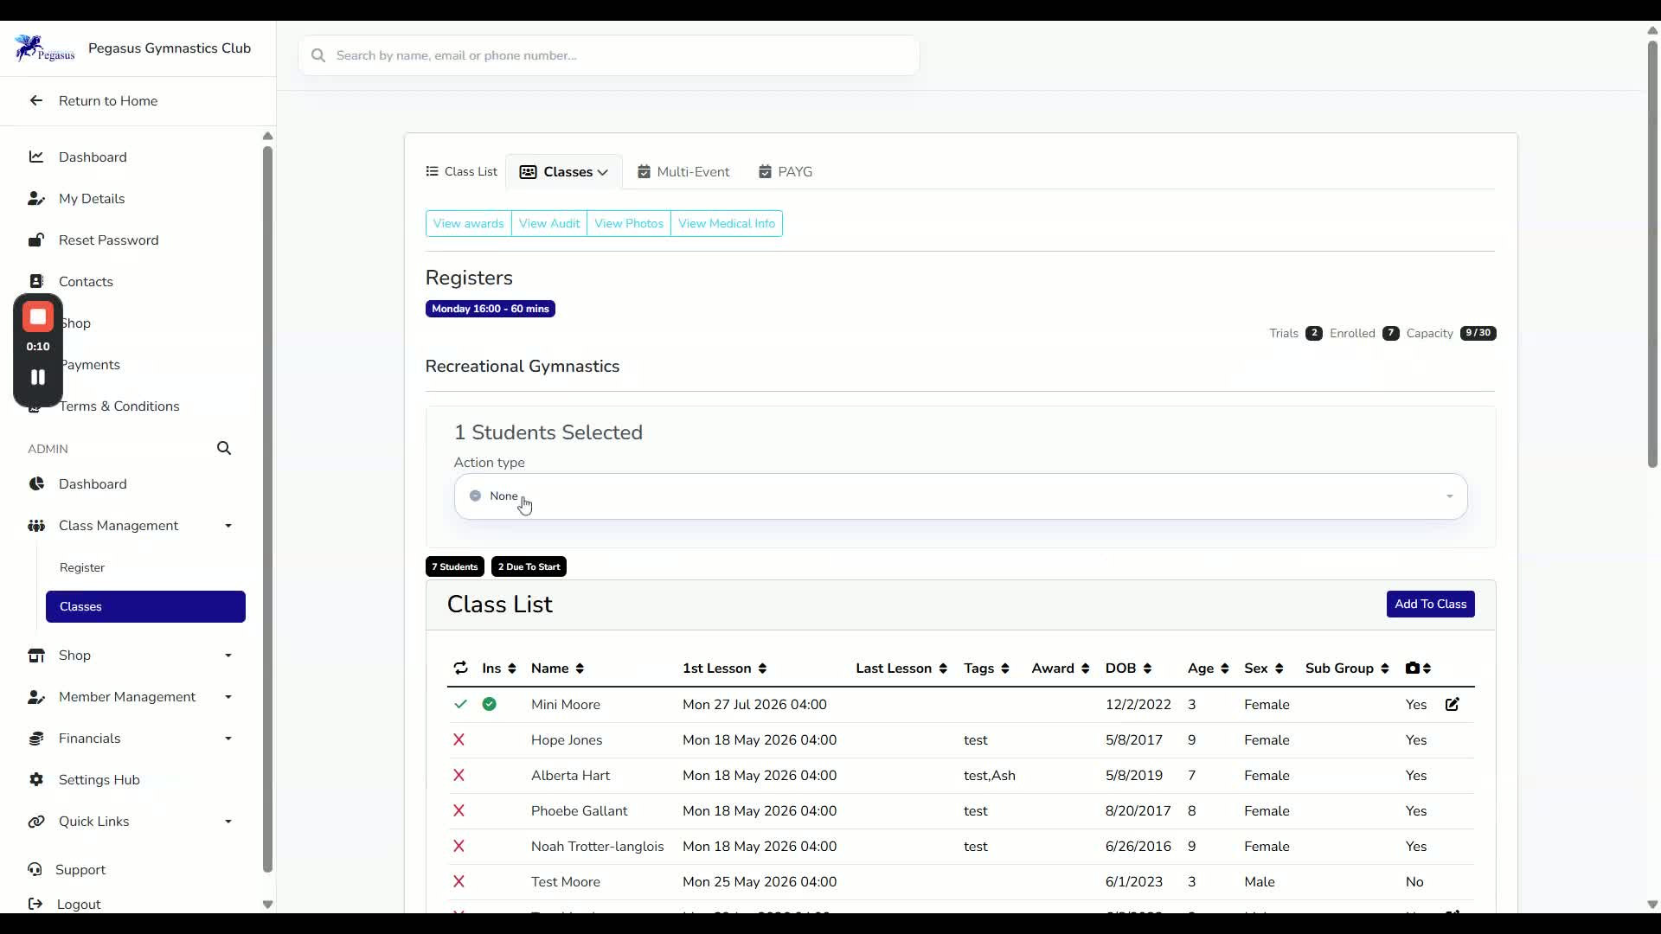Click the Monday 16:00 - 60 mins badge
Image resolution: width=1661 pixels, height=934 pixels.
490,309
